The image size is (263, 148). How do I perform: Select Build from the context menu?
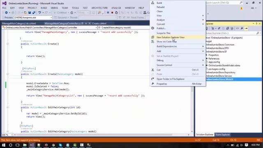click(178, 3)
